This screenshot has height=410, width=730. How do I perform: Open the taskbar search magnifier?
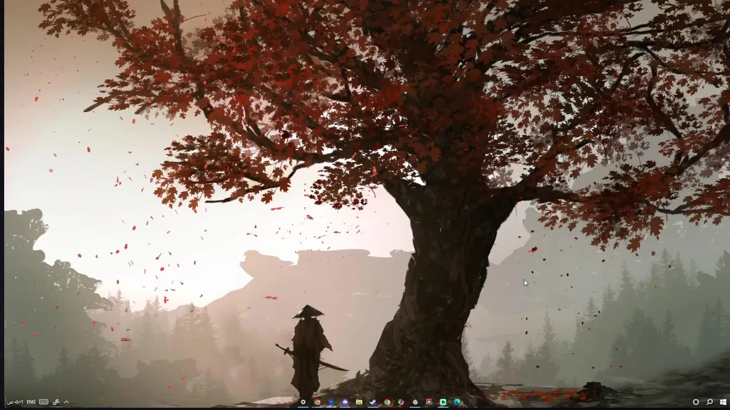click(709, 402)
